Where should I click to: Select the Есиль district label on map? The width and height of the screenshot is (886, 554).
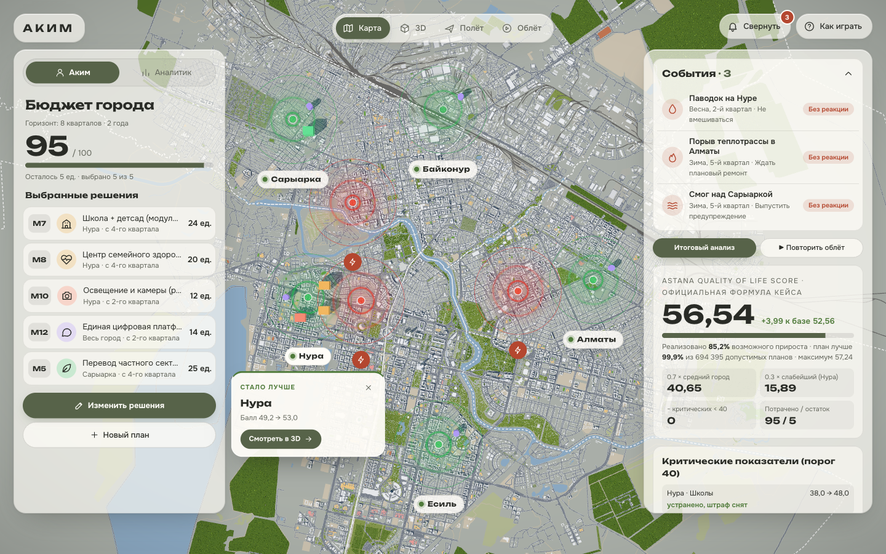click(438, 504)
